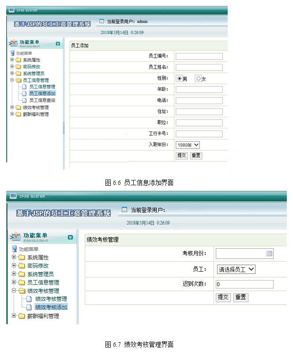Click the 系统管理员 folder icon in the top tree
Image resolution: width=293 pixels, height=363 pixels.
pyautogui.click(x=18, y=73)
